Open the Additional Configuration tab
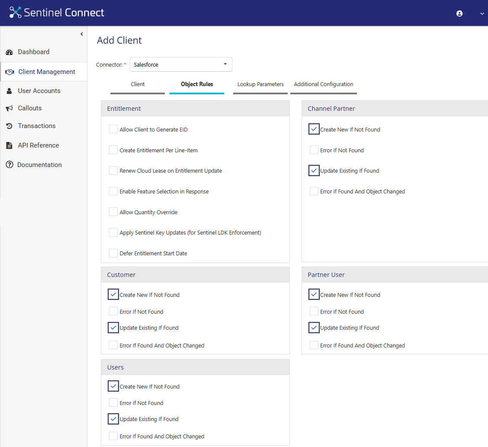This screenshot has width=488, height=447. coord(324,84)
